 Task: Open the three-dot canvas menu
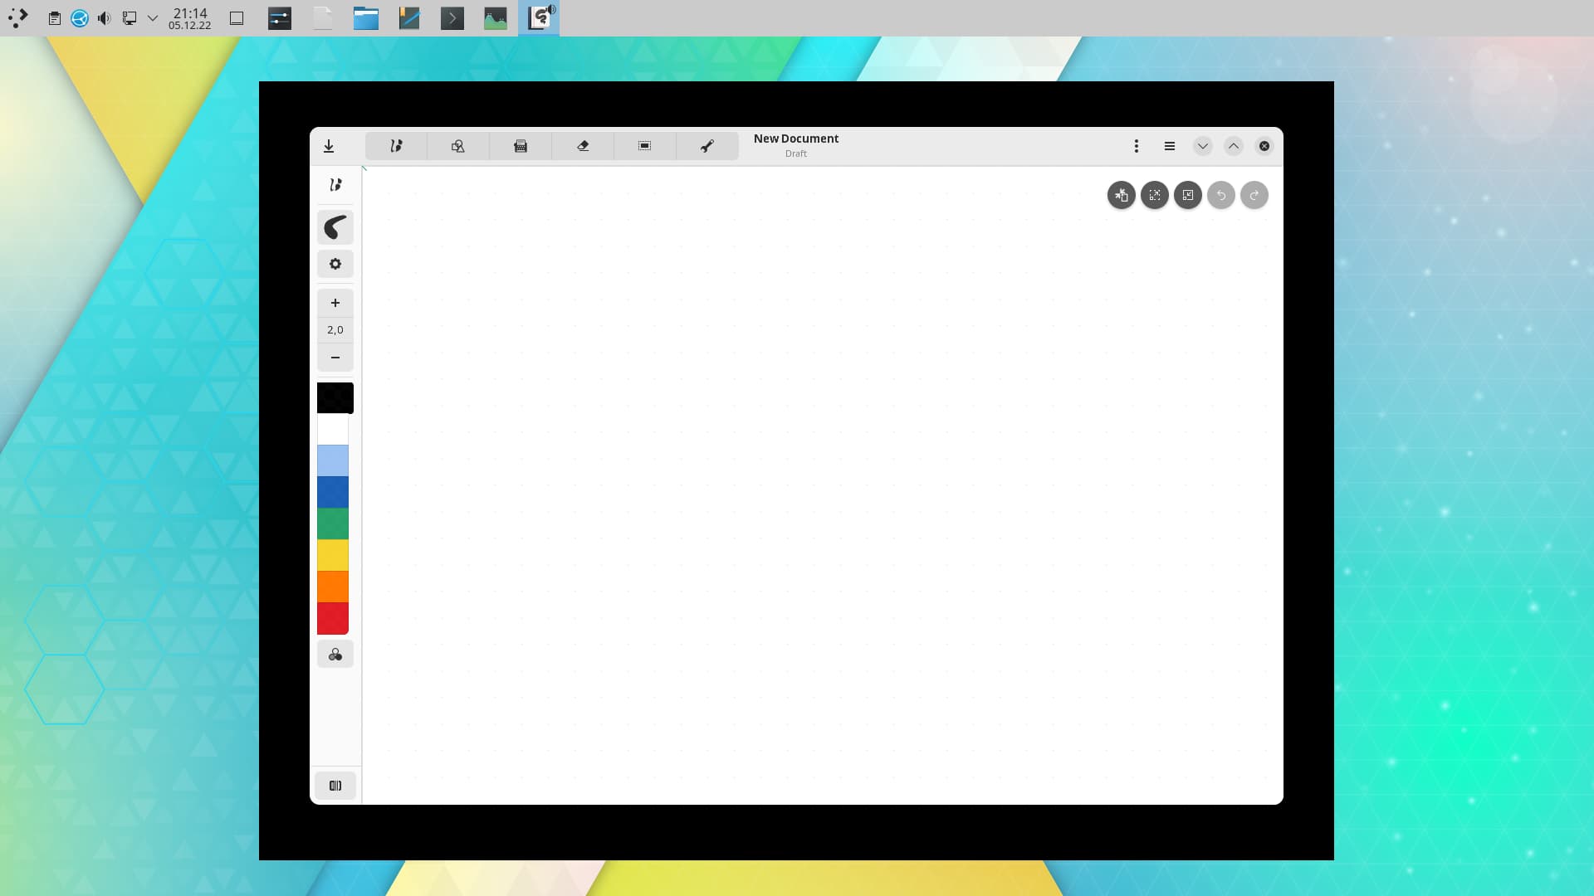tap(1137, 146)
